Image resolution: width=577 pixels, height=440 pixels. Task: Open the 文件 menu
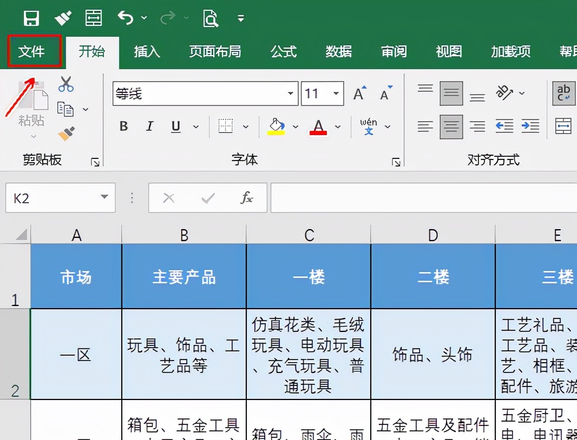click(34, 52)
